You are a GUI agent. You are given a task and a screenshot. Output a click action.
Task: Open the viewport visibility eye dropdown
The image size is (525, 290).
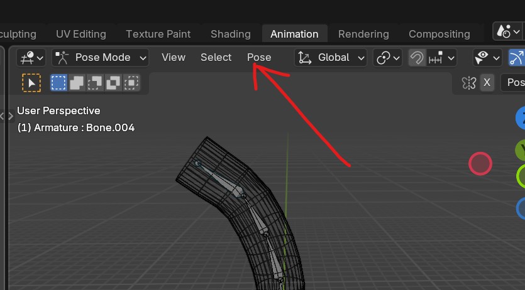[x=487, y=58]
